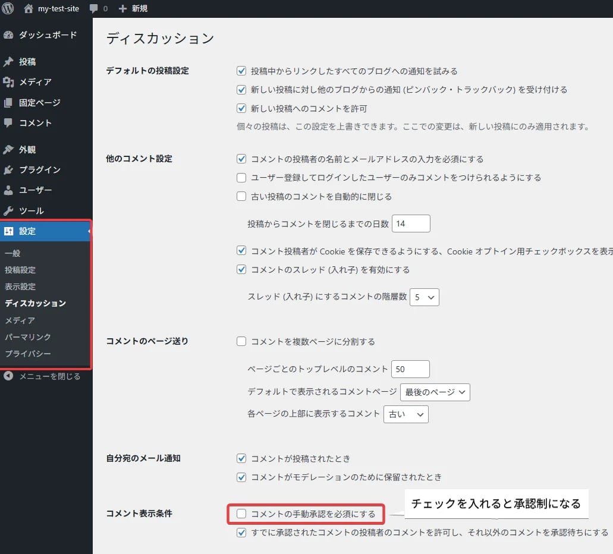The image size is (613, 554).
Task: Enable コメントの手動承認を必須にする
Action: tap(241, 514)
